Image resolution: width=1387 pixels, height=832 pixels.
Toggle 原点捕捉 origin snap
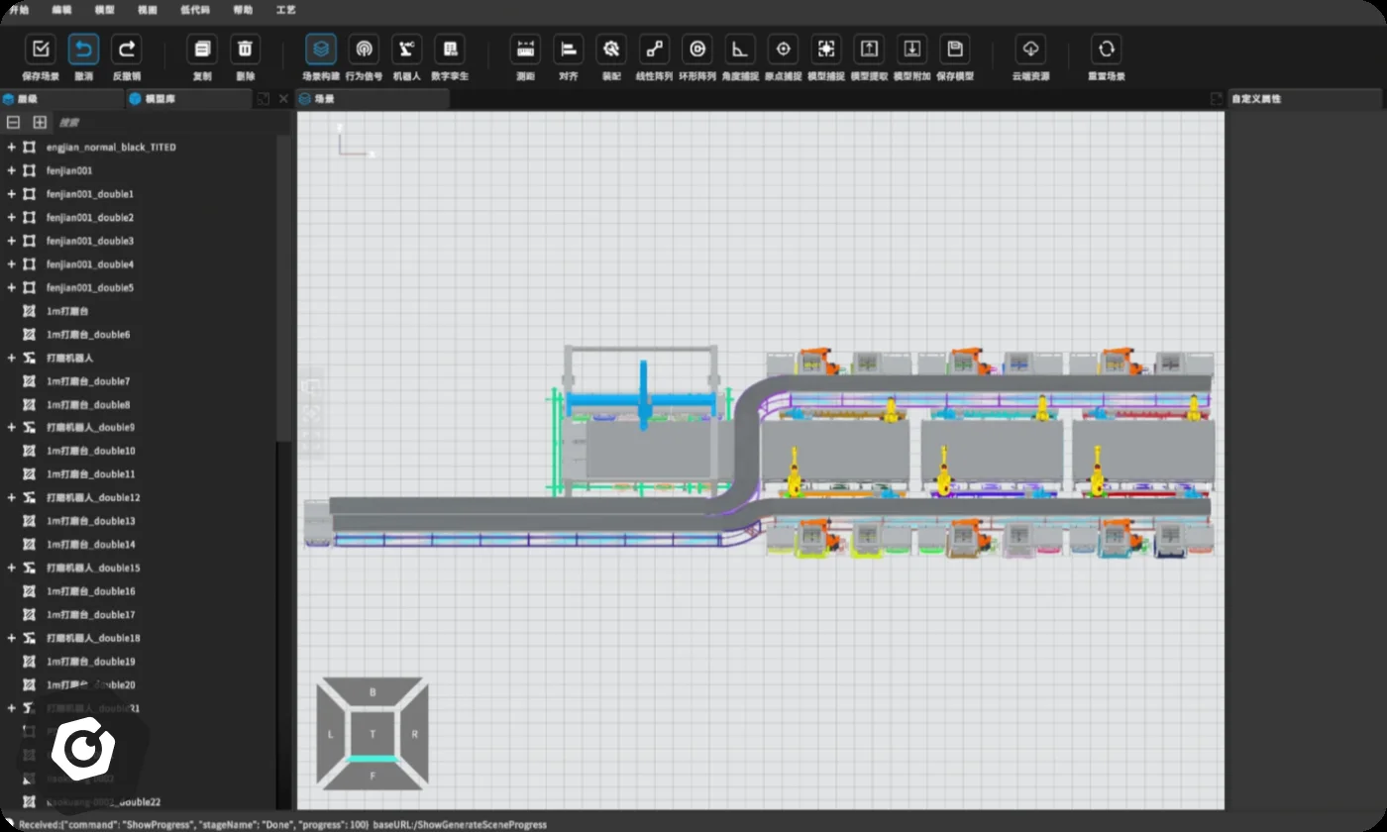tap(783, 50)
